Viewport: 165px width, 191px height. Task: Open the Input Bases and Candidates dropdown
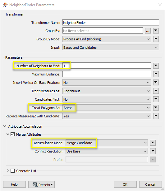pos(111,48)
